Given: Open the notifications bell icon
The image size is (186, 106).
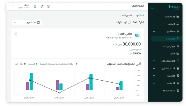Looking at the screenshot, I should click(x=42, y=6).
